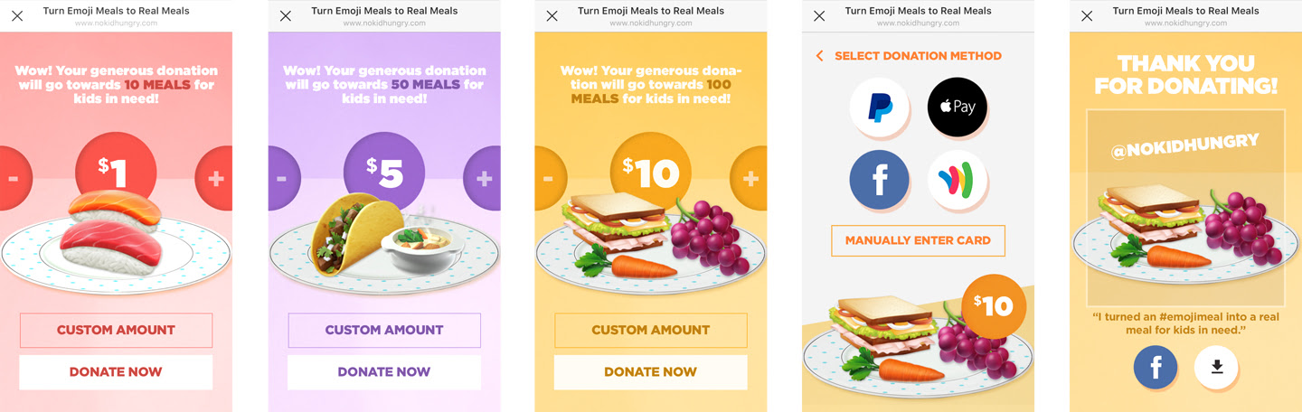
Task: Share on Facebook from the thank-you screen
Action: [x=1156, y=367]
